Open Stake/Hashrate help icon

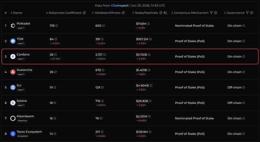click(x=161, y=13)
